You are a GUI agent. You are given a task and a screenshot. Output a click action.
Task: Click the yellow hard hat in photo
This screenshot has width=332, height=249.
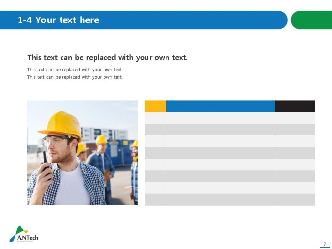click(x=61, y=125)
